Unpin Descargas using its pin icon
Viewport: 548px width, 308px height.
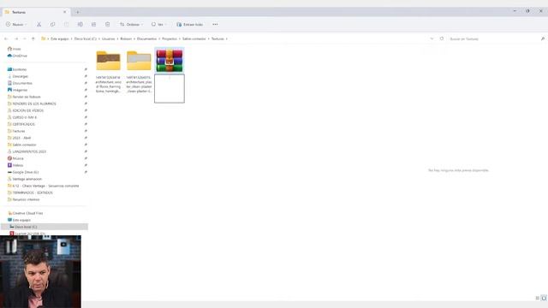coord(86,76)
